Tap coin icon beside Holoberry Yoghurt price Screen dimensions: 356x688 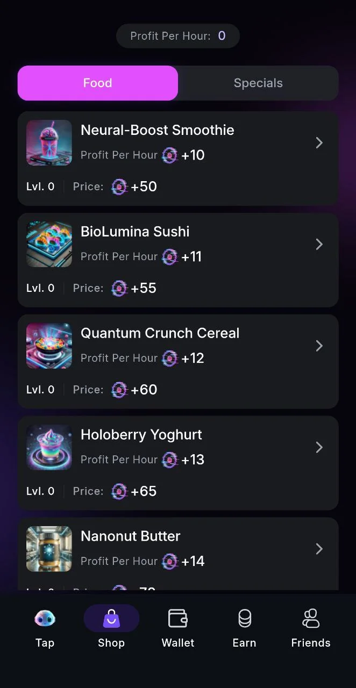pos(119,491)
